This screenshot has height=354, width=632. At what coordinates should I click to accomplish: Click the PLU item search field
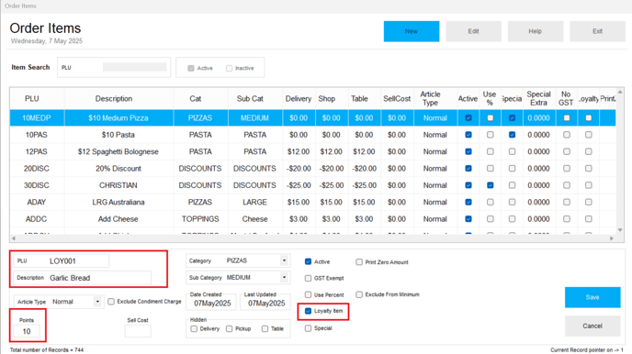pyautogui.click(x=134, y=67)
